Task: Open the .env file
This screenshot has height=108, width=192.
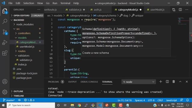Action: click(x=19, y=69)
